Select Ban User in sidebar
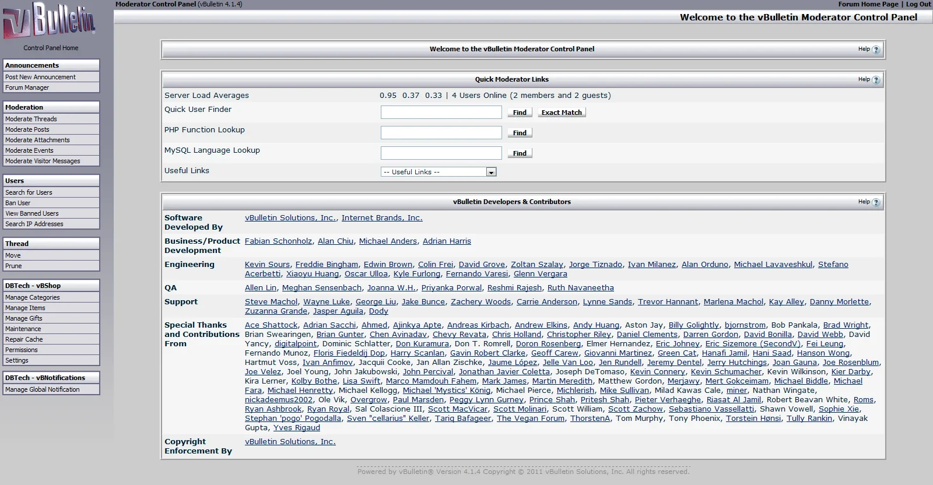 [51, 203]
